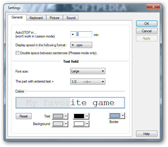Screen dimensions: 168x147
Task: Click the disabled Apply button
Action: point(147,38)
